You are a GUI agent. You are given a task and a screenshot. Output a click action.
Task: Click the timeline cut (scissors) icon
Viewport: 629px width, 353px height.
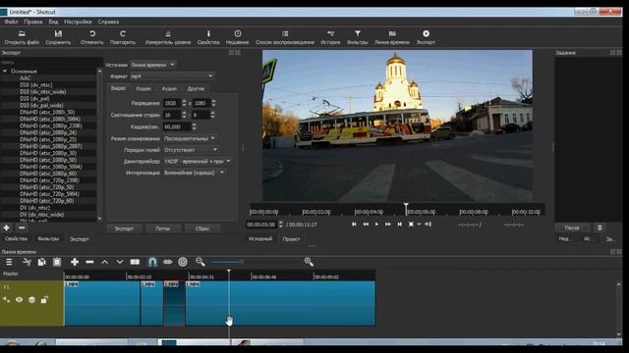click(27, 262)
